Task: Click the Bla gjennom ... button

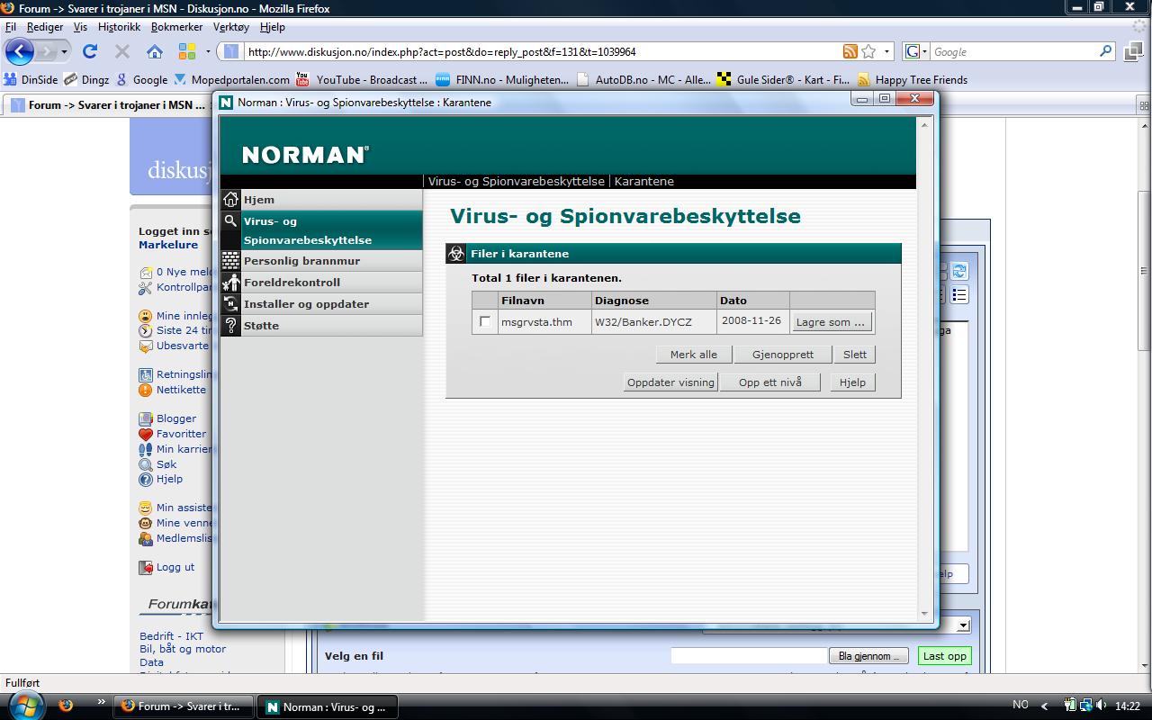Action: point(868,656)
